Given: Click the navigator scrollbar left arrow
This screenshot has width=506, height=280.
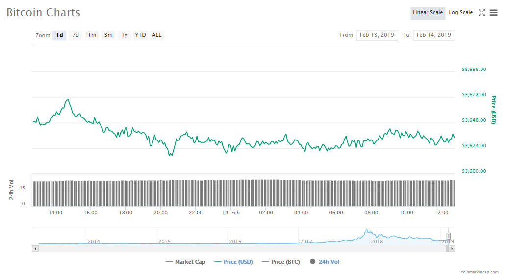Looking at the screenshot, I should 35,249.
